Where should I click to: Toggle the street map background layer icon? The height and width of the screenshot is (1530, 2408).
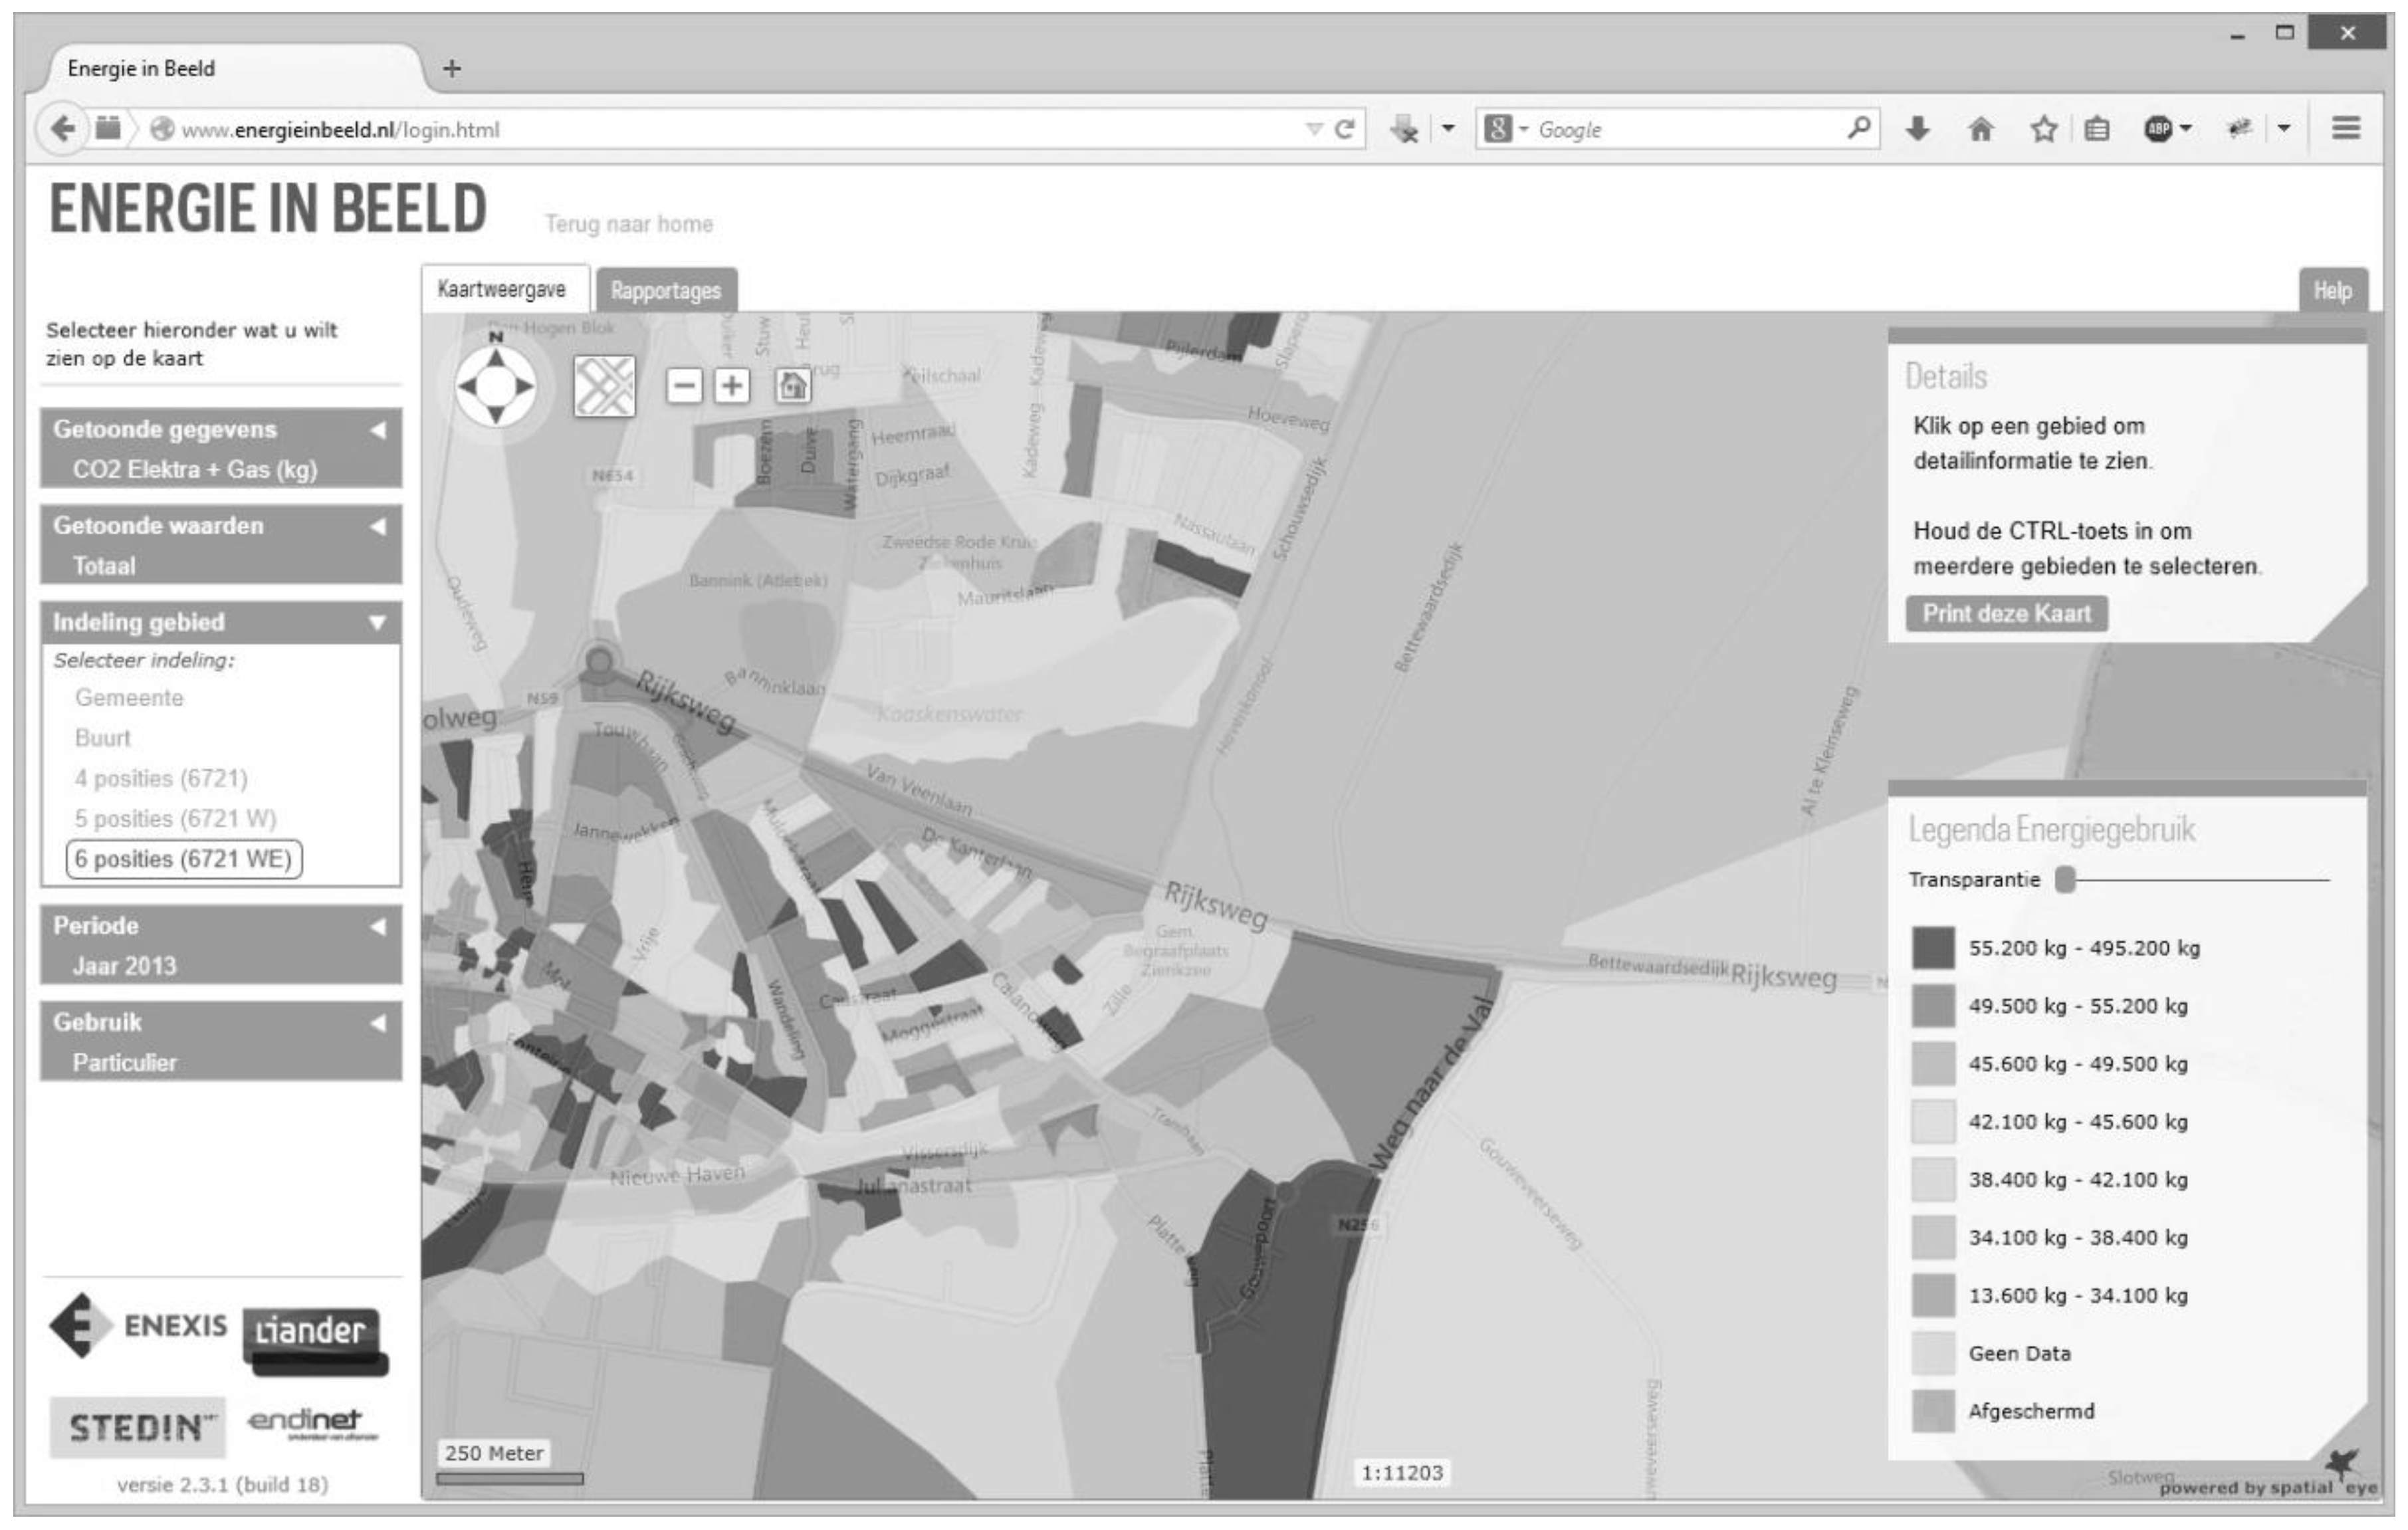coord(605,386)
